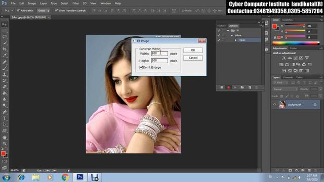Click OK in Fit Image dialog
324x182 pixels.
point(193,50)
